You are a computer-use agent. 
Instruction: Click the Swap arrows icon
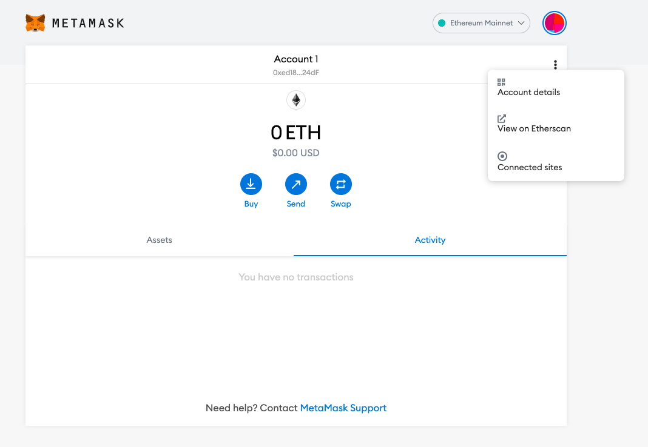(341, 184)
